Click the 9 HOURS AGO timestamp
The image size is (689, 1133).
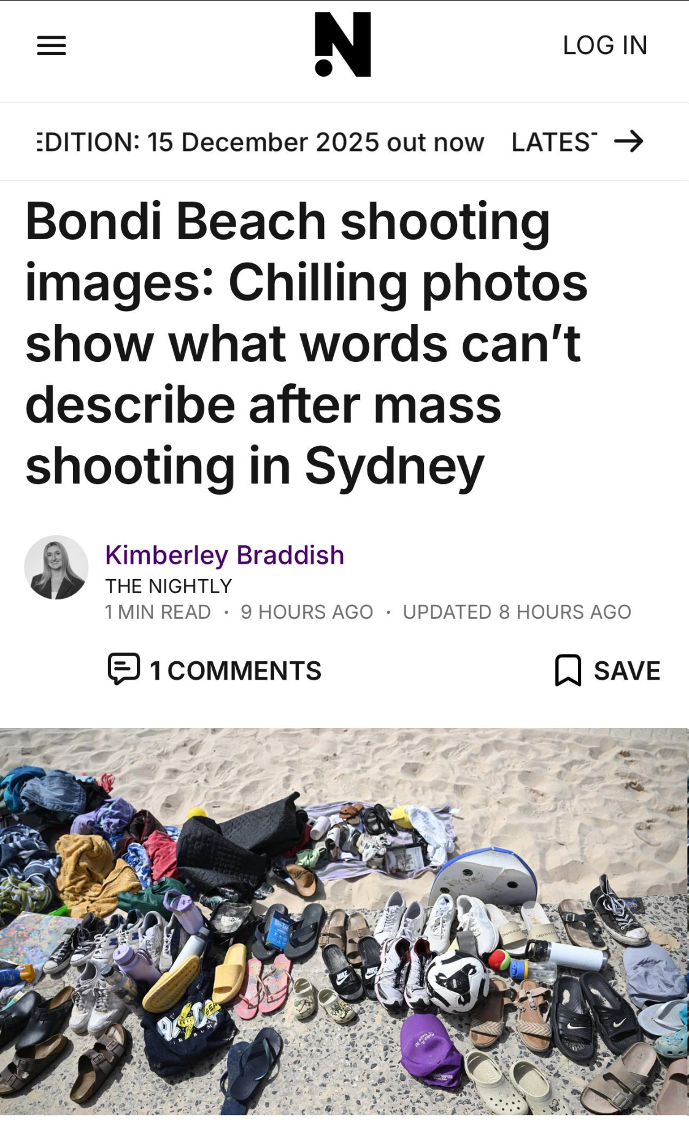307,612
